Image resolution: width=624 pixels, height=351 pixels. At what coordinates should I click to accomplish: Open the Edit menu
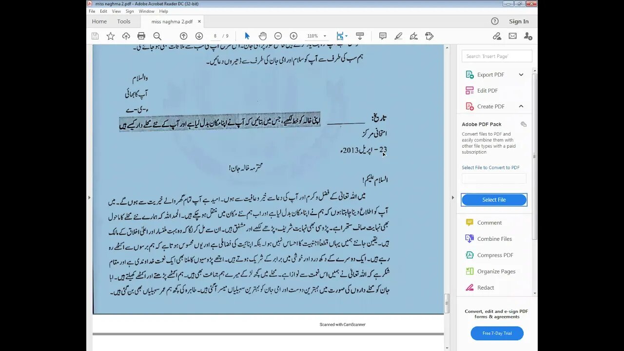point(103,11)
